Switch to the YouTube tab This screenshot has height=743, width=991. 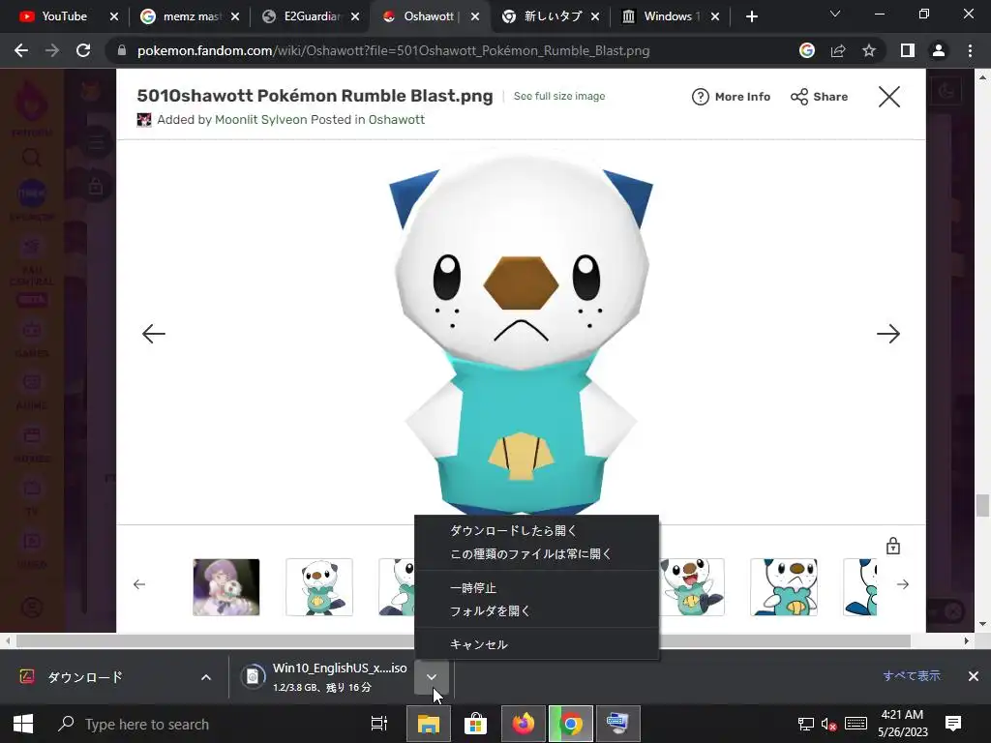coord(63,16)
